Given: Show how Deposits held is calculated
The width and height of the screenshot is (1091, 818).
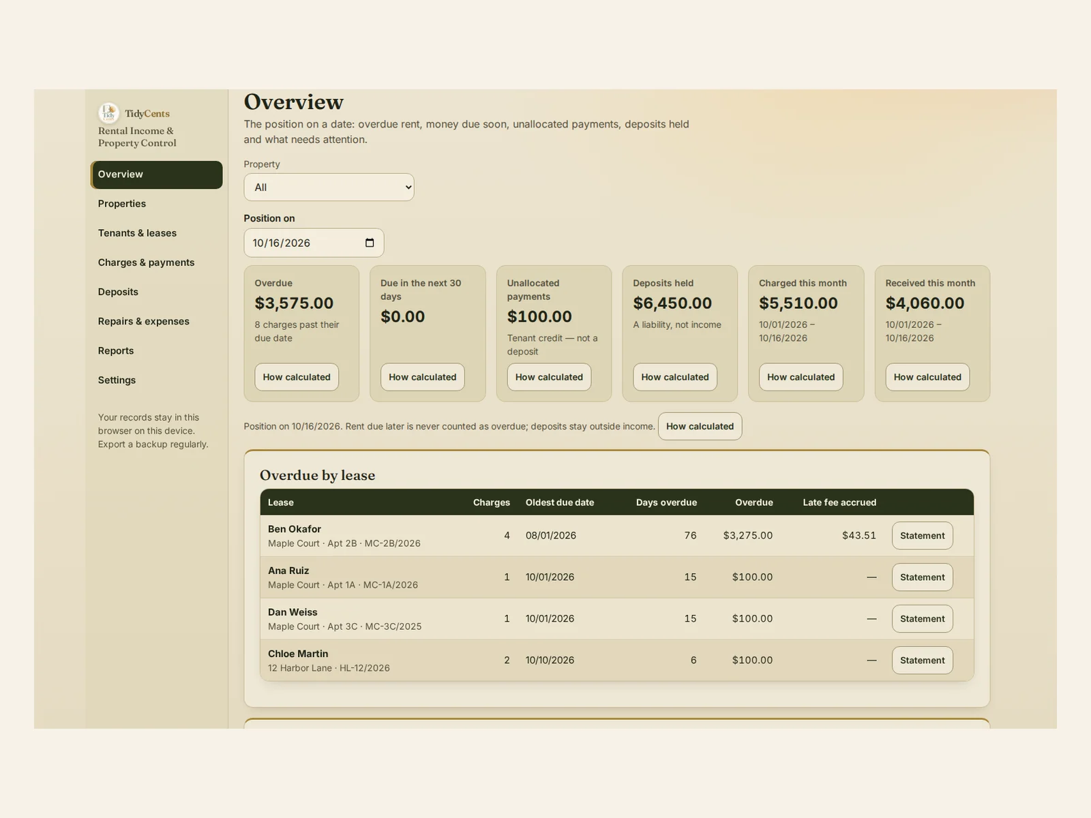Looking at the screenshot, I should click(x=675, y=377).
